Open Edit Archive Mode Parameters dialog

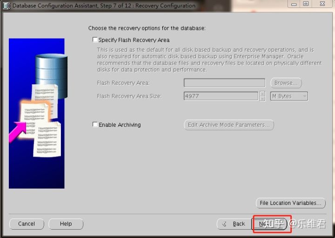[x=229, y=125]
